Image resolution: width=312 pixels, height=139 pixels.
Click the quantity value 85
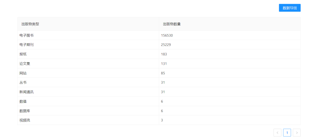point(163,73)
